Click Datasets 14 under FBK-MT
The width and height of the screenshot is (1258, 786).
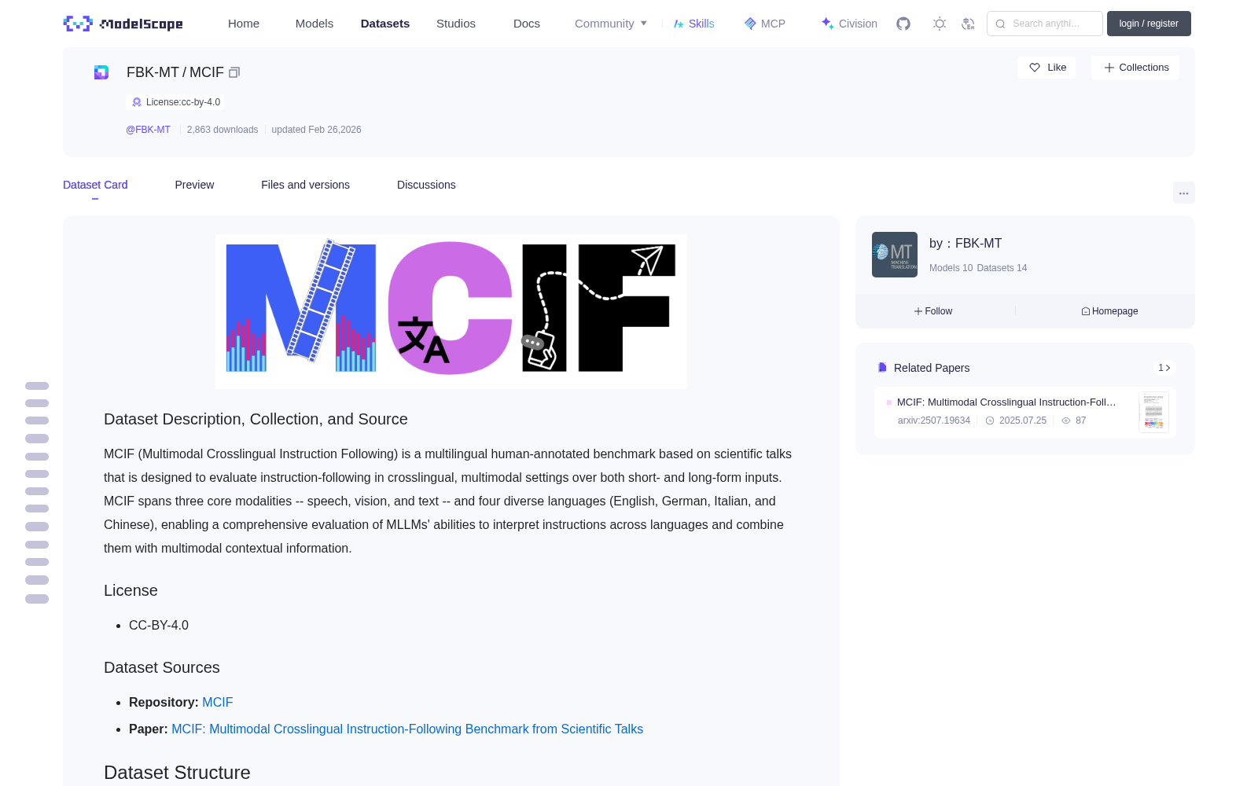(1002, 268)
